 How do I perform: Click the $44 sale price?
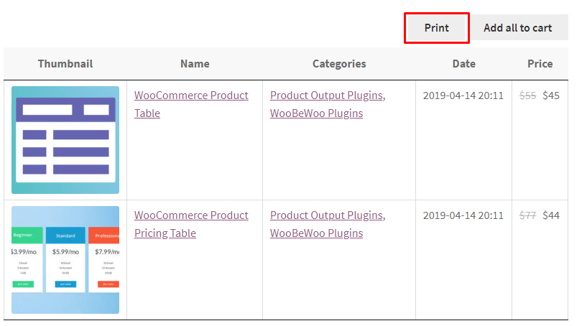[551, 215]
